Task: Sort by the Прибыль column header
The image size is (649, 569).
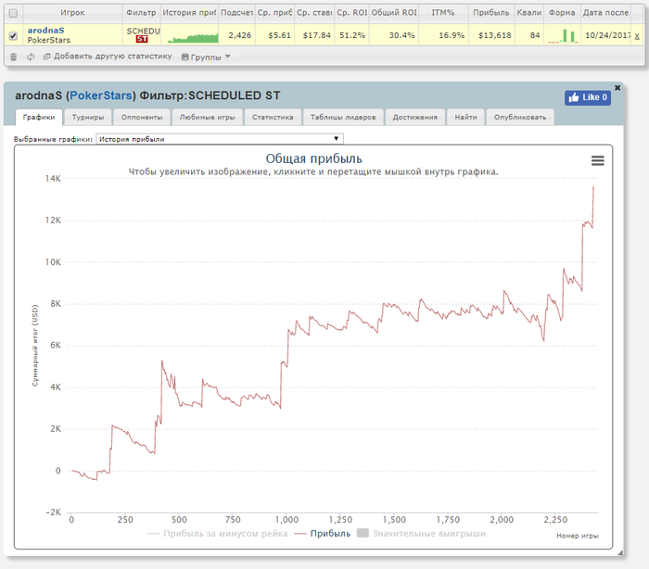Action: (x=491, y=13)
